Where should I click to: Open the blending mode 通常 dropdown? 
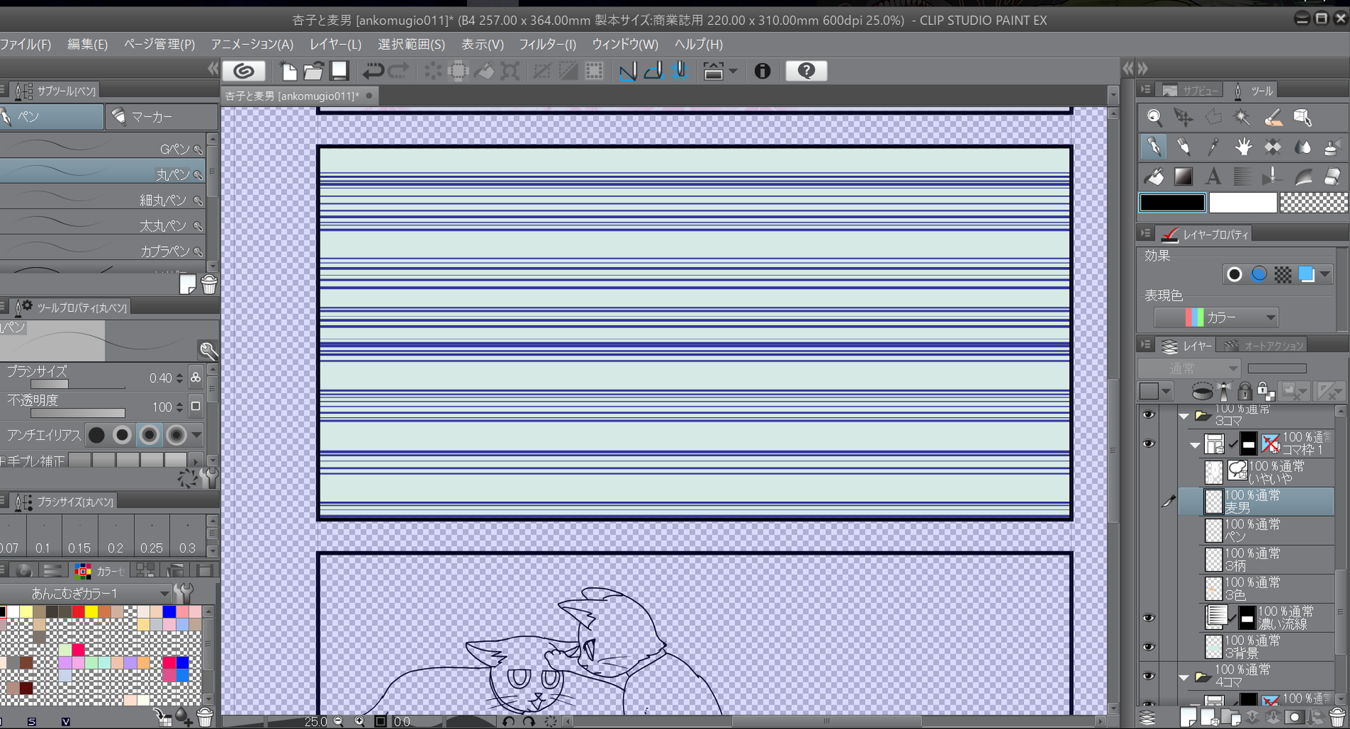[1190, 368]
